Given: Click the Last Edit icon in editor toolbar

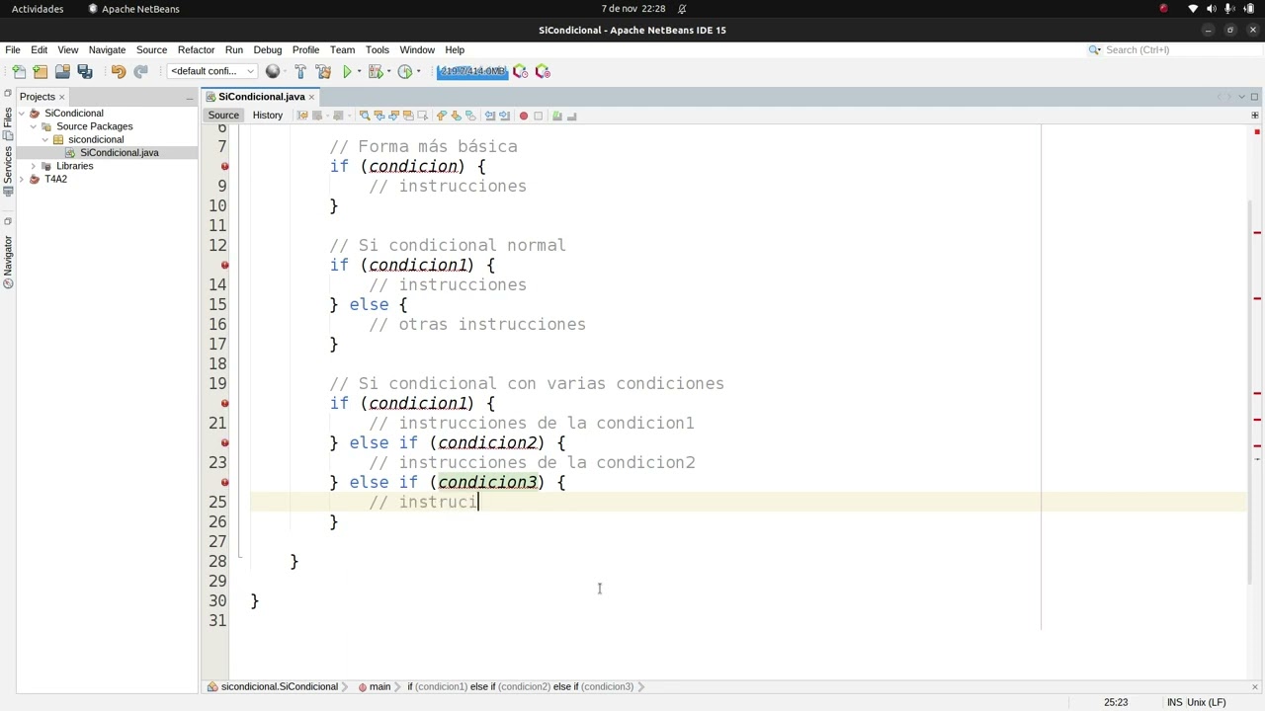Looking at the screenshot, I should (x=302, y=116).
